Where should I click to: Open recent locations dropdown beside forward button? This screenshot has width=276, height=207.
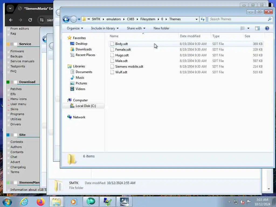(x=79, y=19)
